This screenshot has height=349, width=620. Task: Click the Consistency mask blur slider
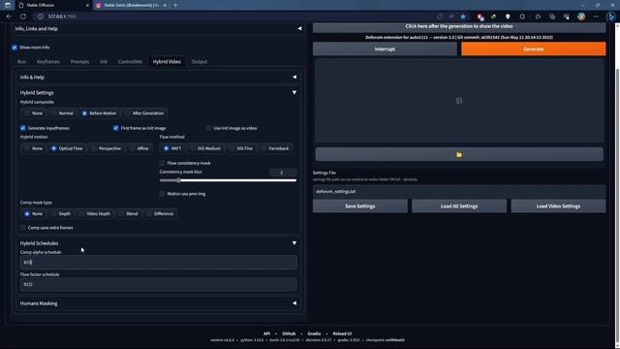(x=228, y=180)
